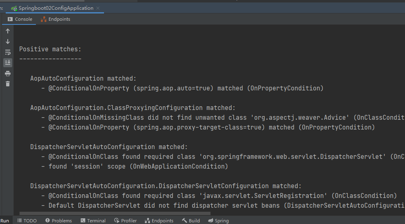This screenshot has height=224, width=405.
Task: Click the Down the Stack Trace arrow
Action: 8,42
